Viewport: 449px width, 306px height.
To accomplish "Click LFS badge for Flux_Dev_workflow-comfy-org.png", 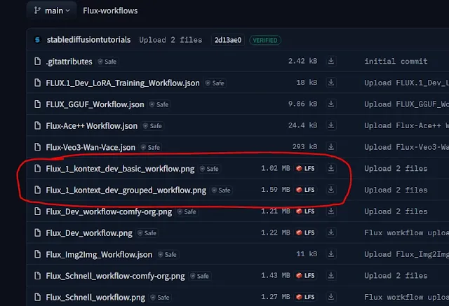I will (x=306, y=211).
